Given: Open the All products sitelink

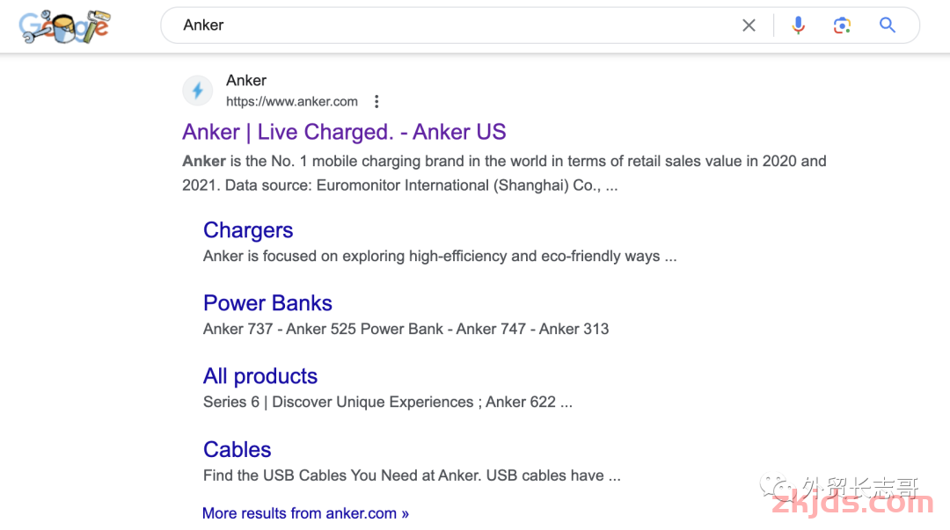Looking at the screenshot, I should 259,376.
